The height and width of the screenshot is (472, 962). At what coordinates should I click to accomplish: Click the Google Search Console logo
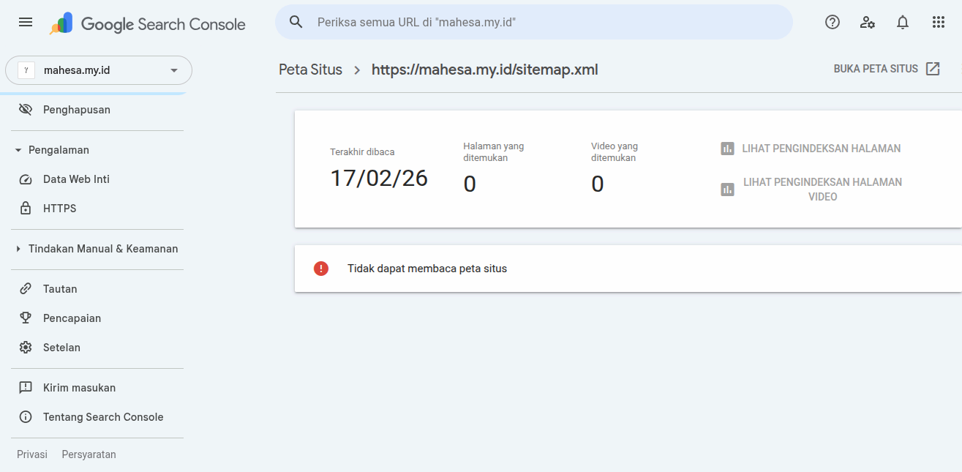tap(148, 24)
